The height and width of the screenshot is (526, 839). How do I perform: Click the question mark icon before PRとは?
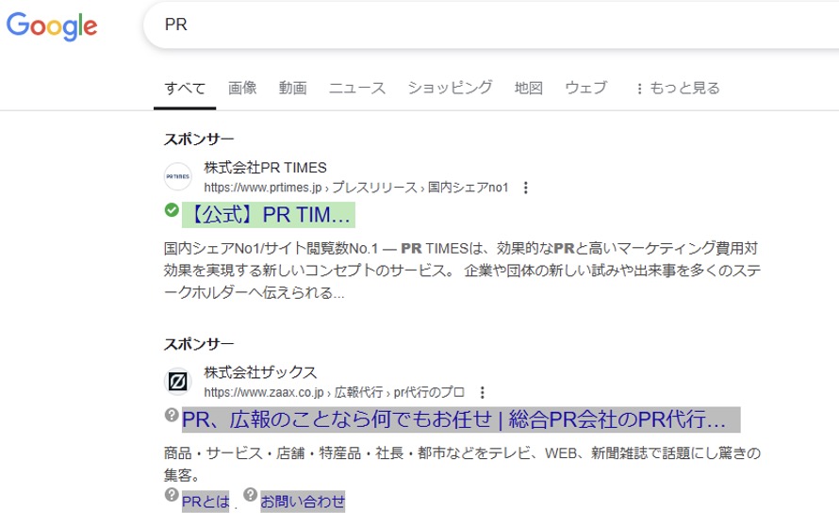(172, 495)
